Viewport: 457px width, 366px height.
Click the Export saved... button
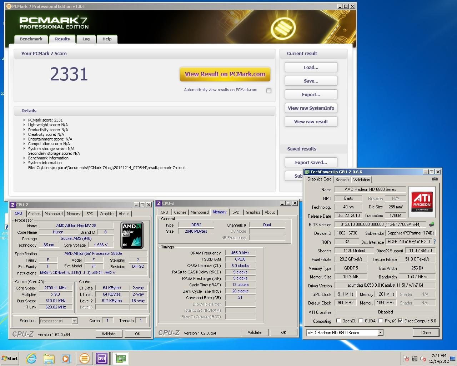(311, 162)
